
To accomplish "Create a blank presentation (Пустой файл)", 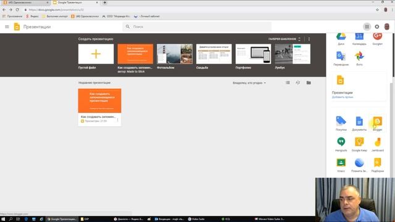I will tap(96, 54).
